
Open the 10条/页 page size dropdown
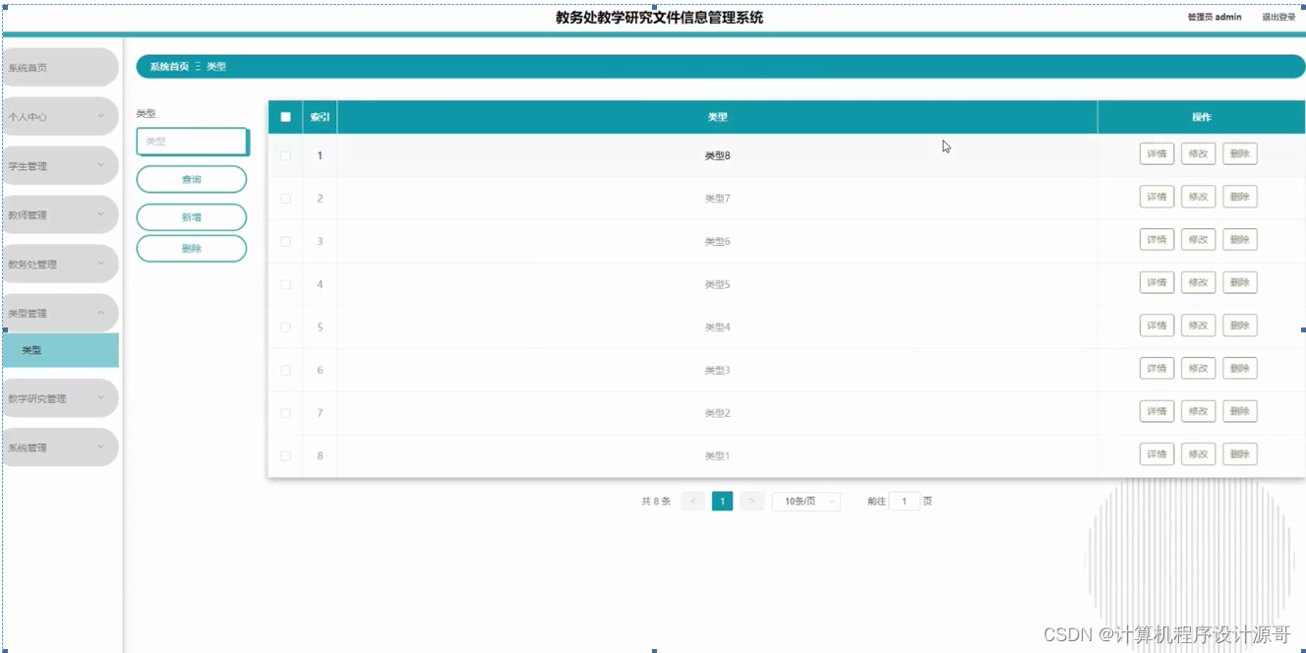(806, 502)
